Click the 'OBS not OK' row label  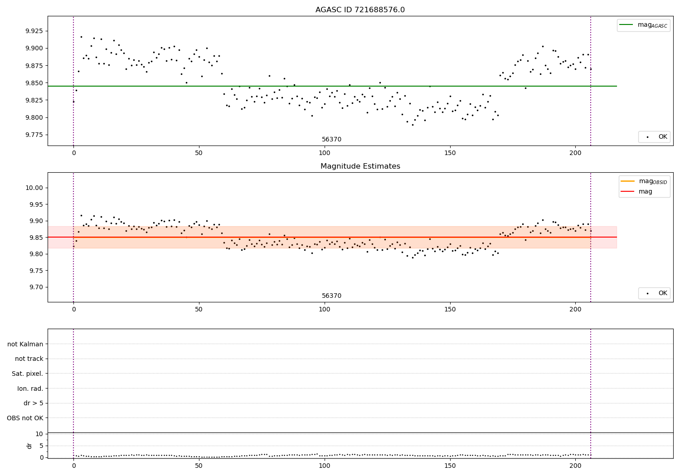pos(25,418)
